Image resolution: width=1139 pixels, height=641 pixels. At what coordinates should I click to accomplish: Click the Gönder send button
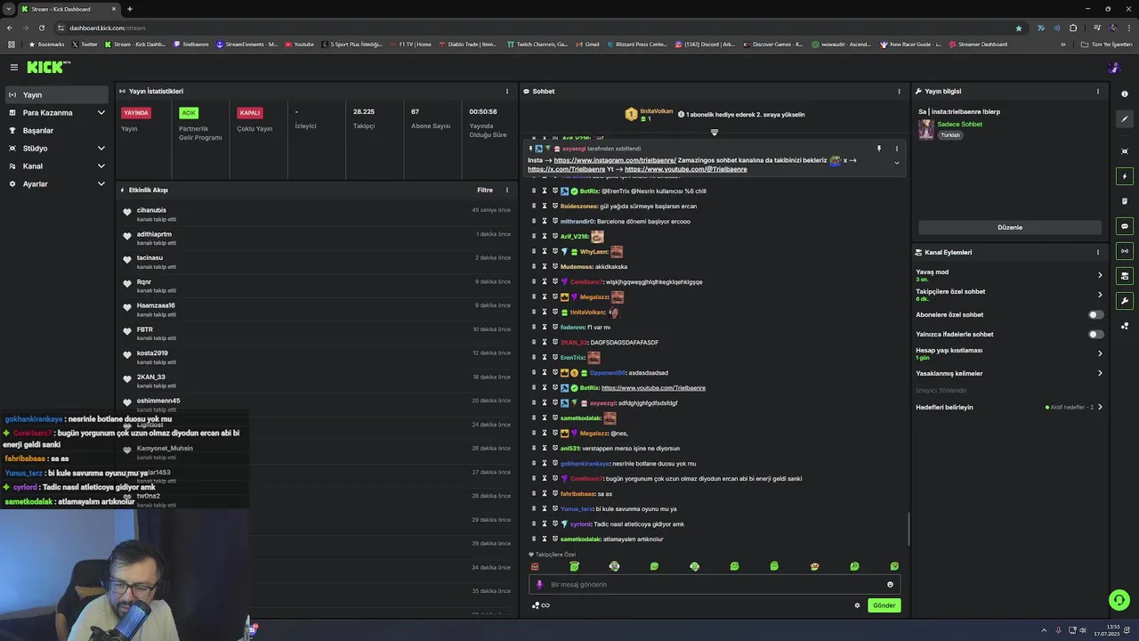(884, 605)
